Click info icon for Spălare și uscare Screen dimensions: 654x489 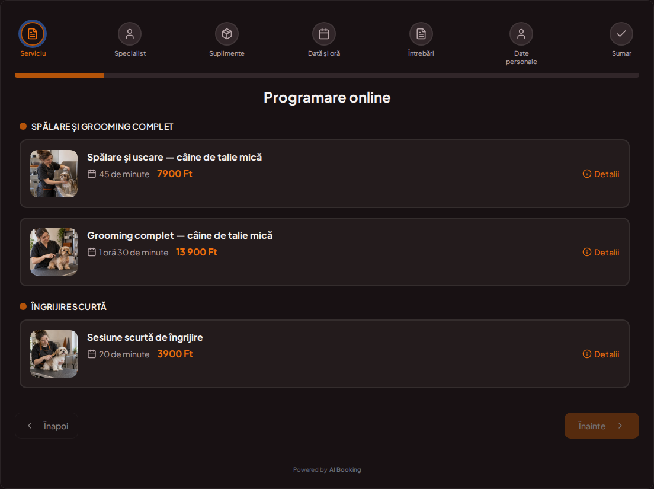[587, 174]
